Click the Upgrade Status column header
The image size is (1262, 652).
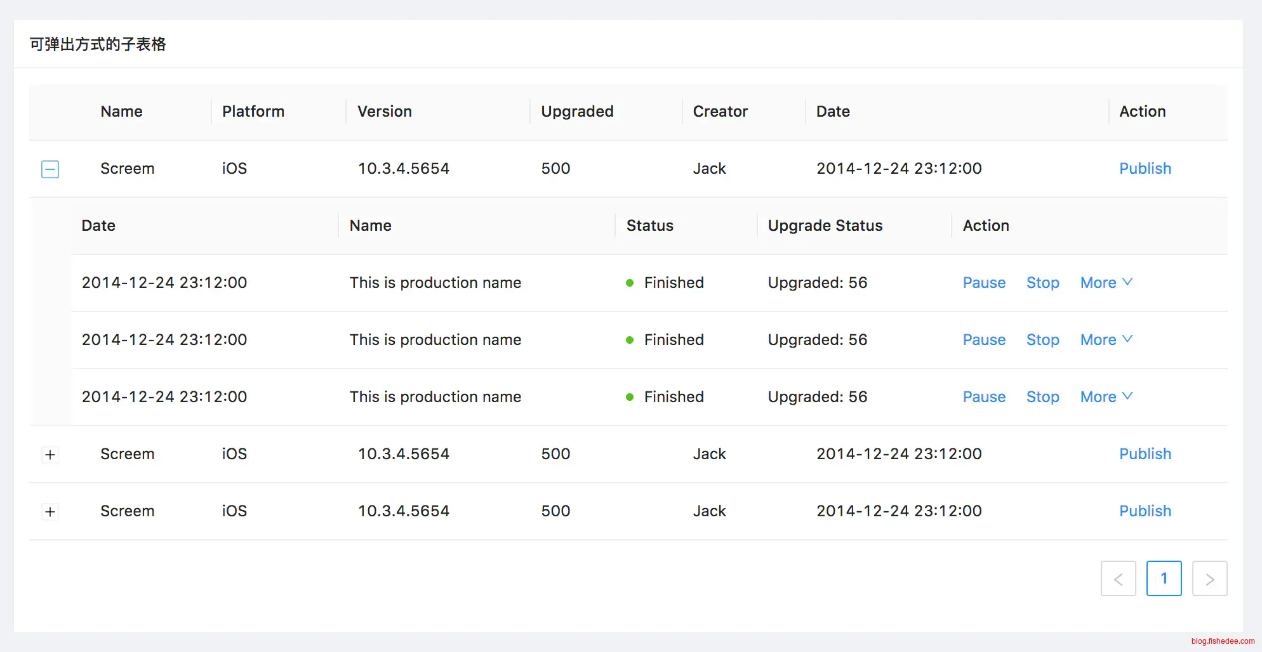click(825, 226)
